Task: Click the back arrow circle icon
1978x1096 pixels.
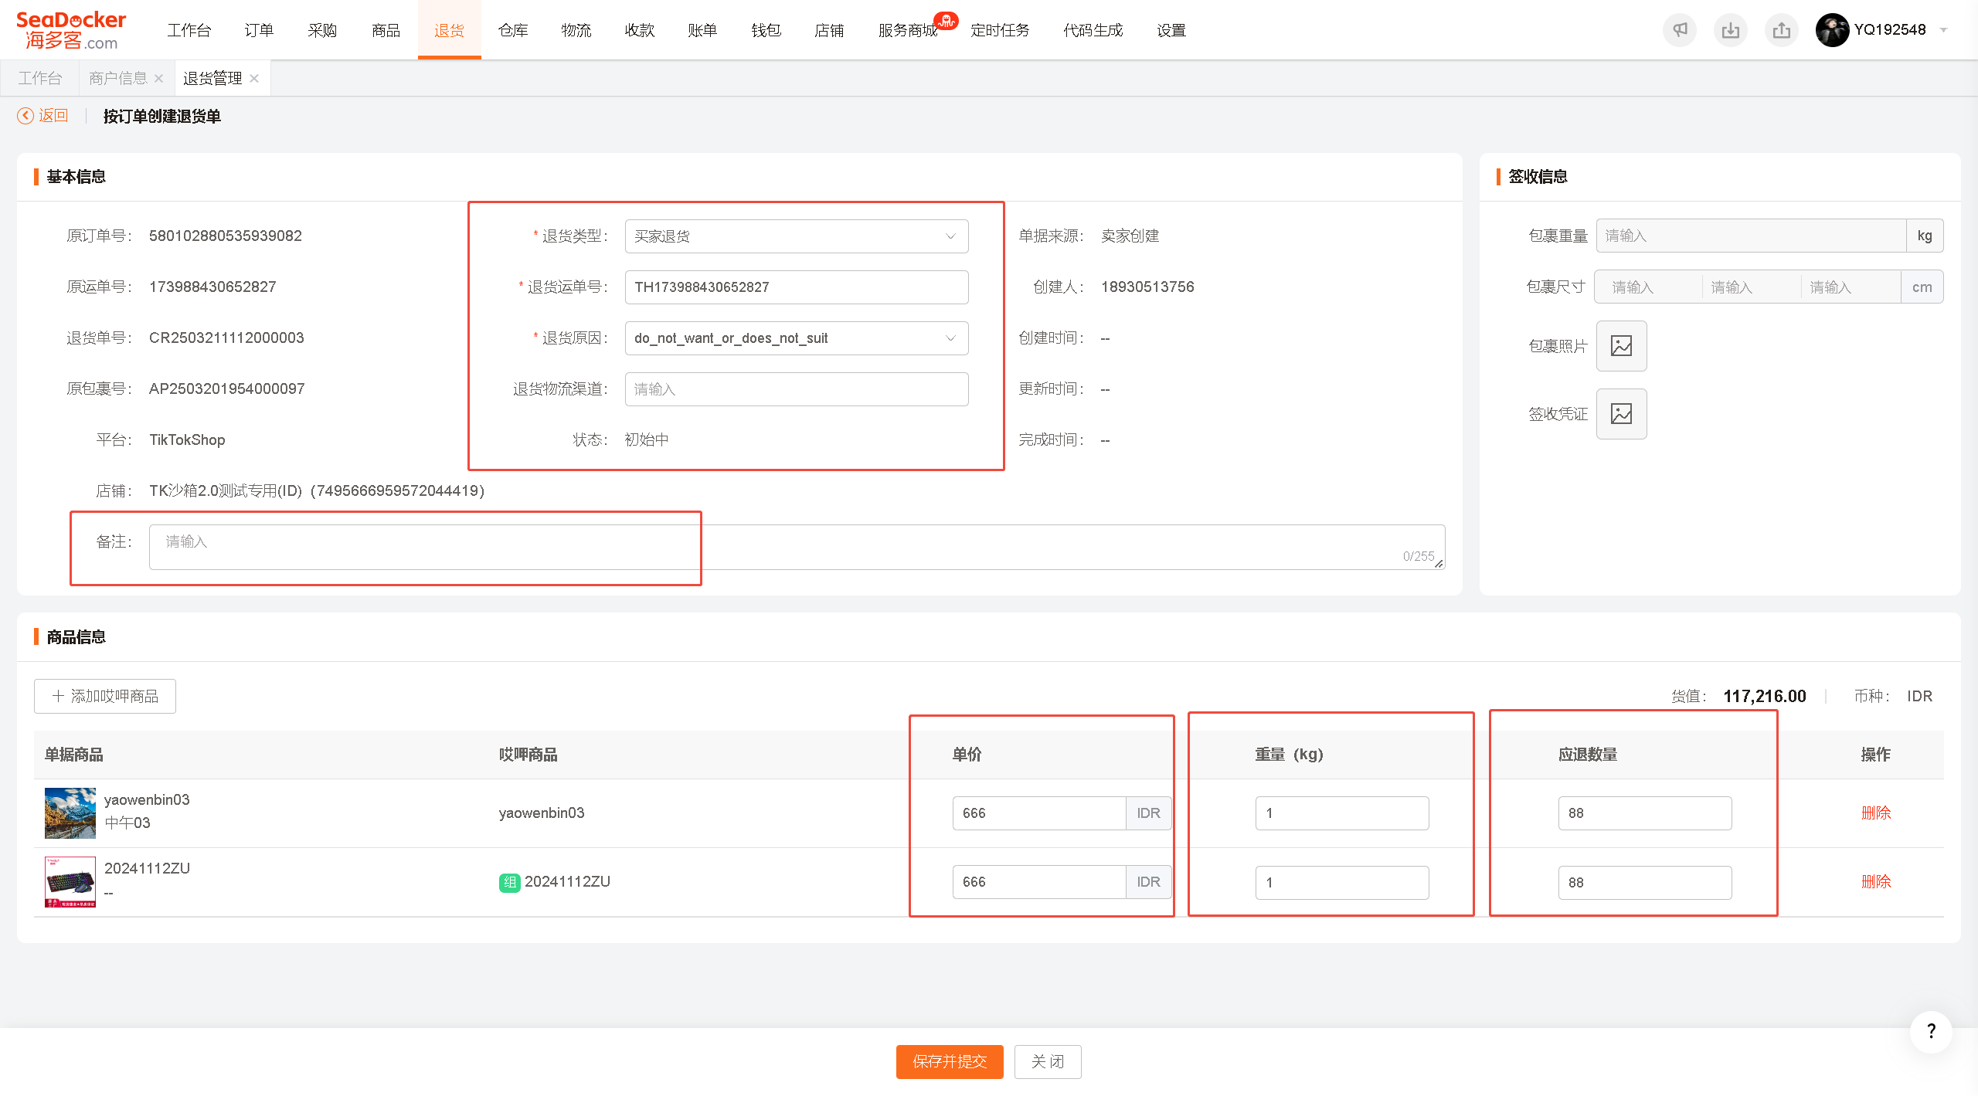Action: pyautogui.click(x=25, y=116)
